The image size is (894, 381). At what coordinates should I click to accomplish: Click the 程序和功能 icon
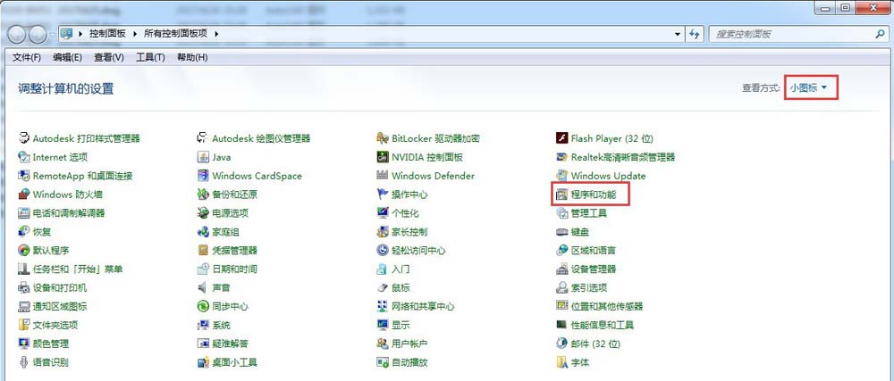561,195
